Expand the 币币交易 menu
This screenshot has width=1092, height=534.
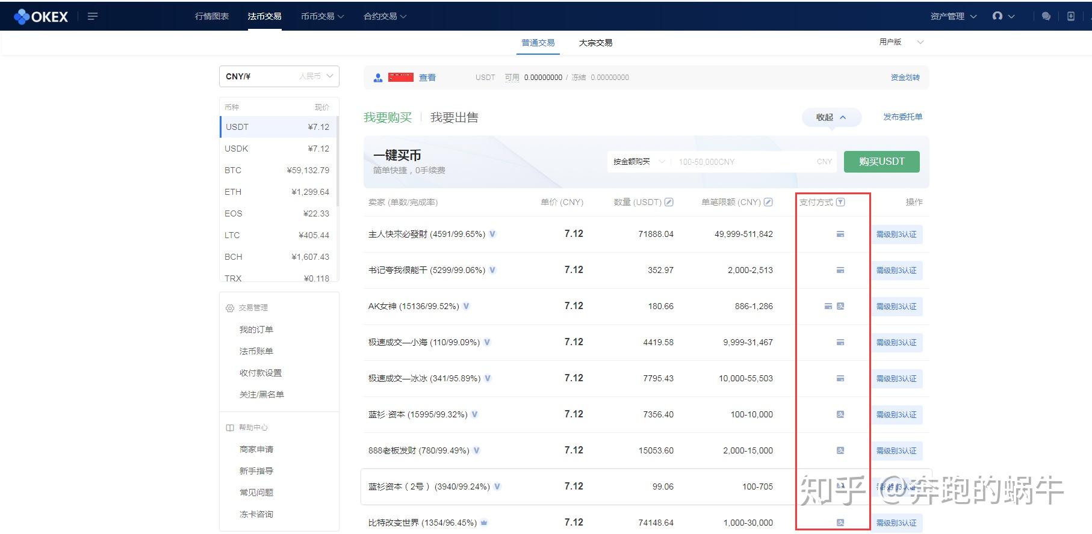(x=322, y=16)
